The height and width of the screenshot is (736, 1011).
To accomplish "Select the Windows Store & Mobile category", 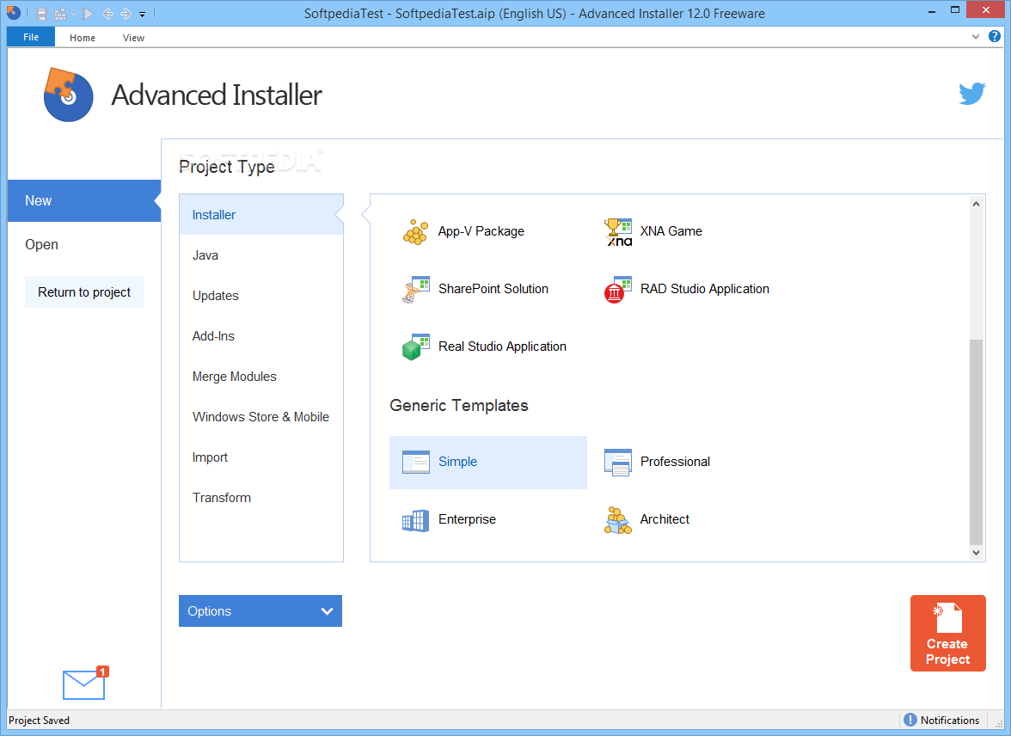I will pos(261,417).
